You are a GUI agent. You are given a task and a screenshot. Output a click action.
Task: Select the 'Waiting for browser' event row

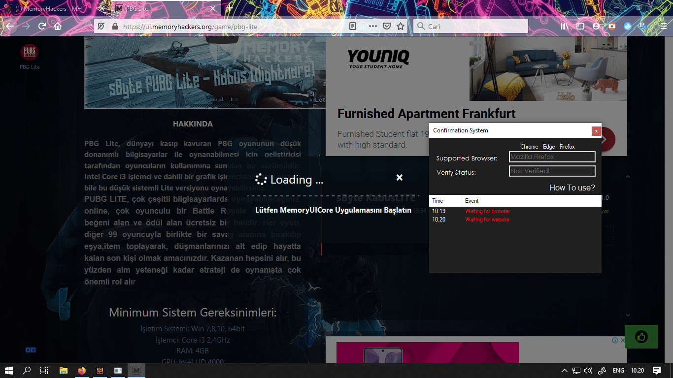click(515, 211)
